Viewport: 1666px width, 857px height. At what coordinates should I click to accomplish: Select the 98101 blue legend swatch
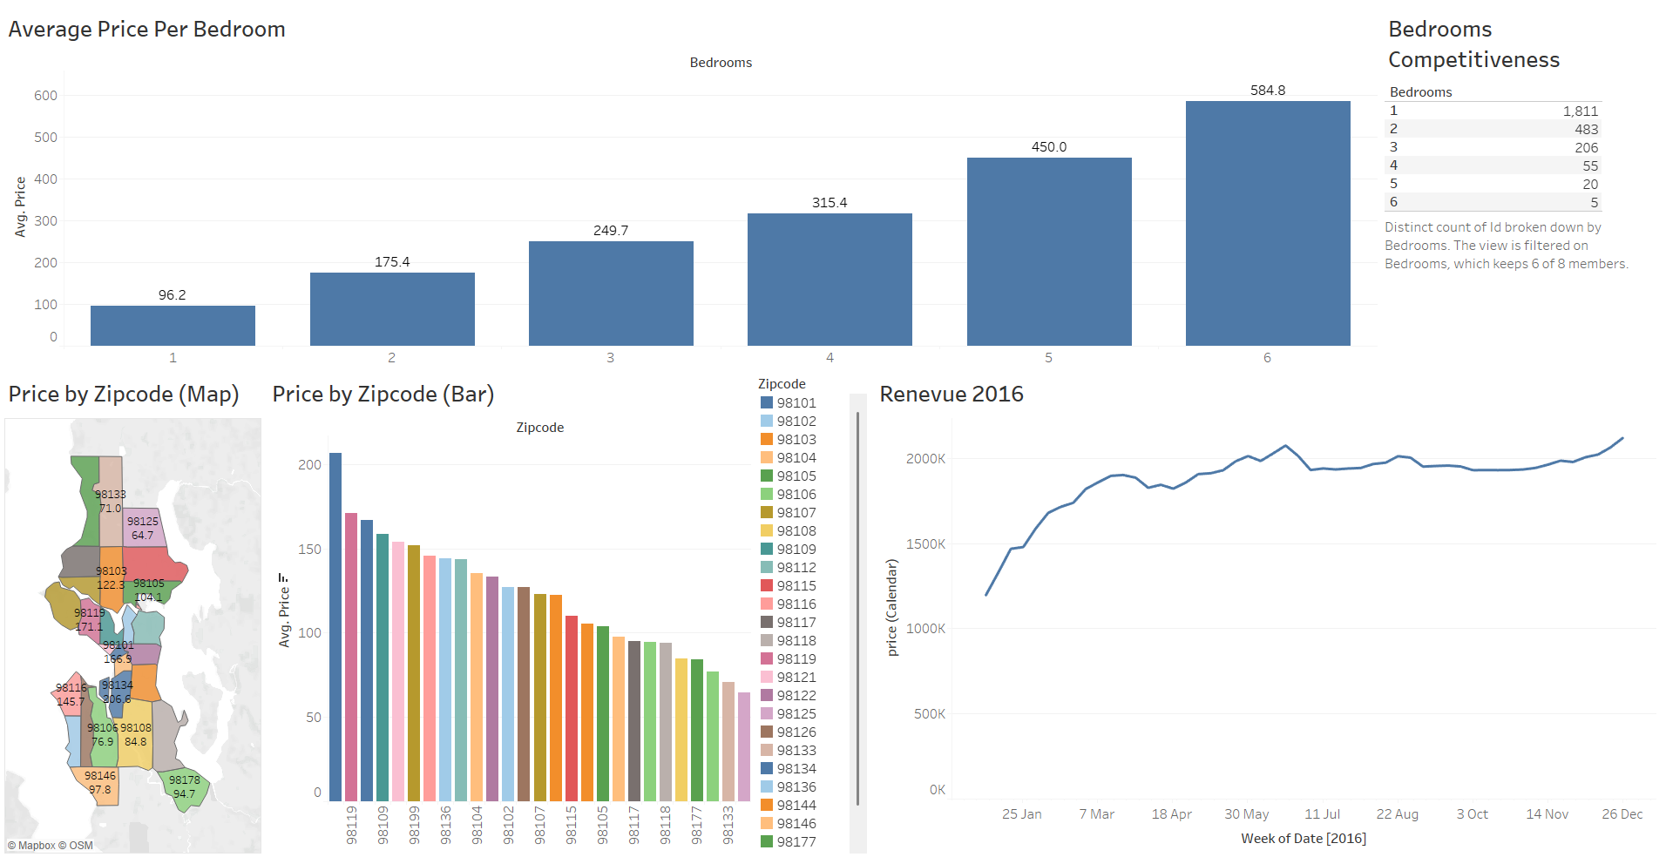pyautogui.click(x=767, y=402)
